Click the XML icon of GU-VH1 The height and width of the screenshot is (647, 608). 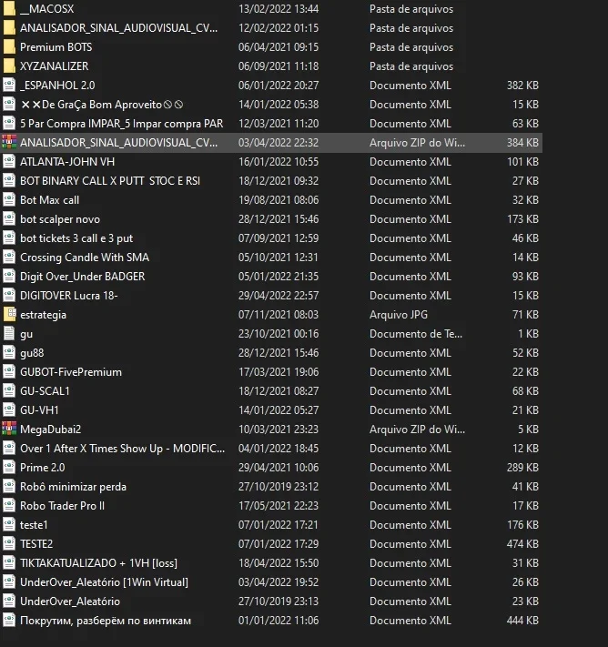coord(9,410)
